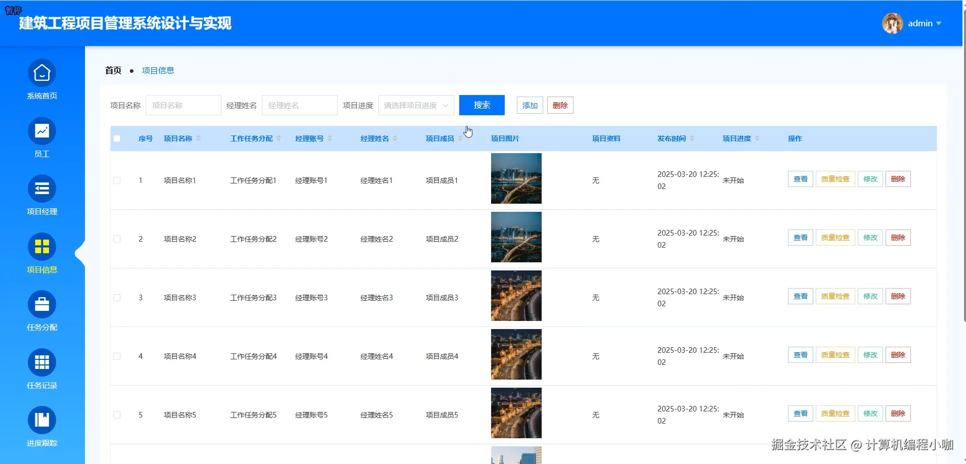Open the 员工 sidebar icon
The image size is (966, 464).
(42, 131)
